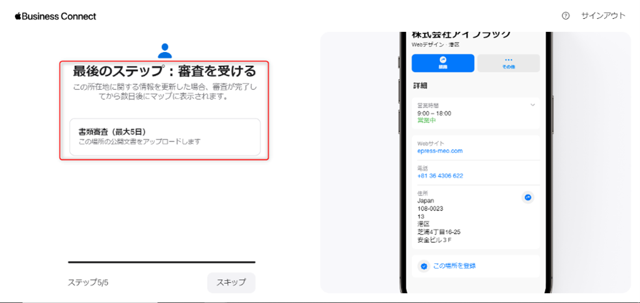Click the Apple Business Connect logo

coord(55,16)
